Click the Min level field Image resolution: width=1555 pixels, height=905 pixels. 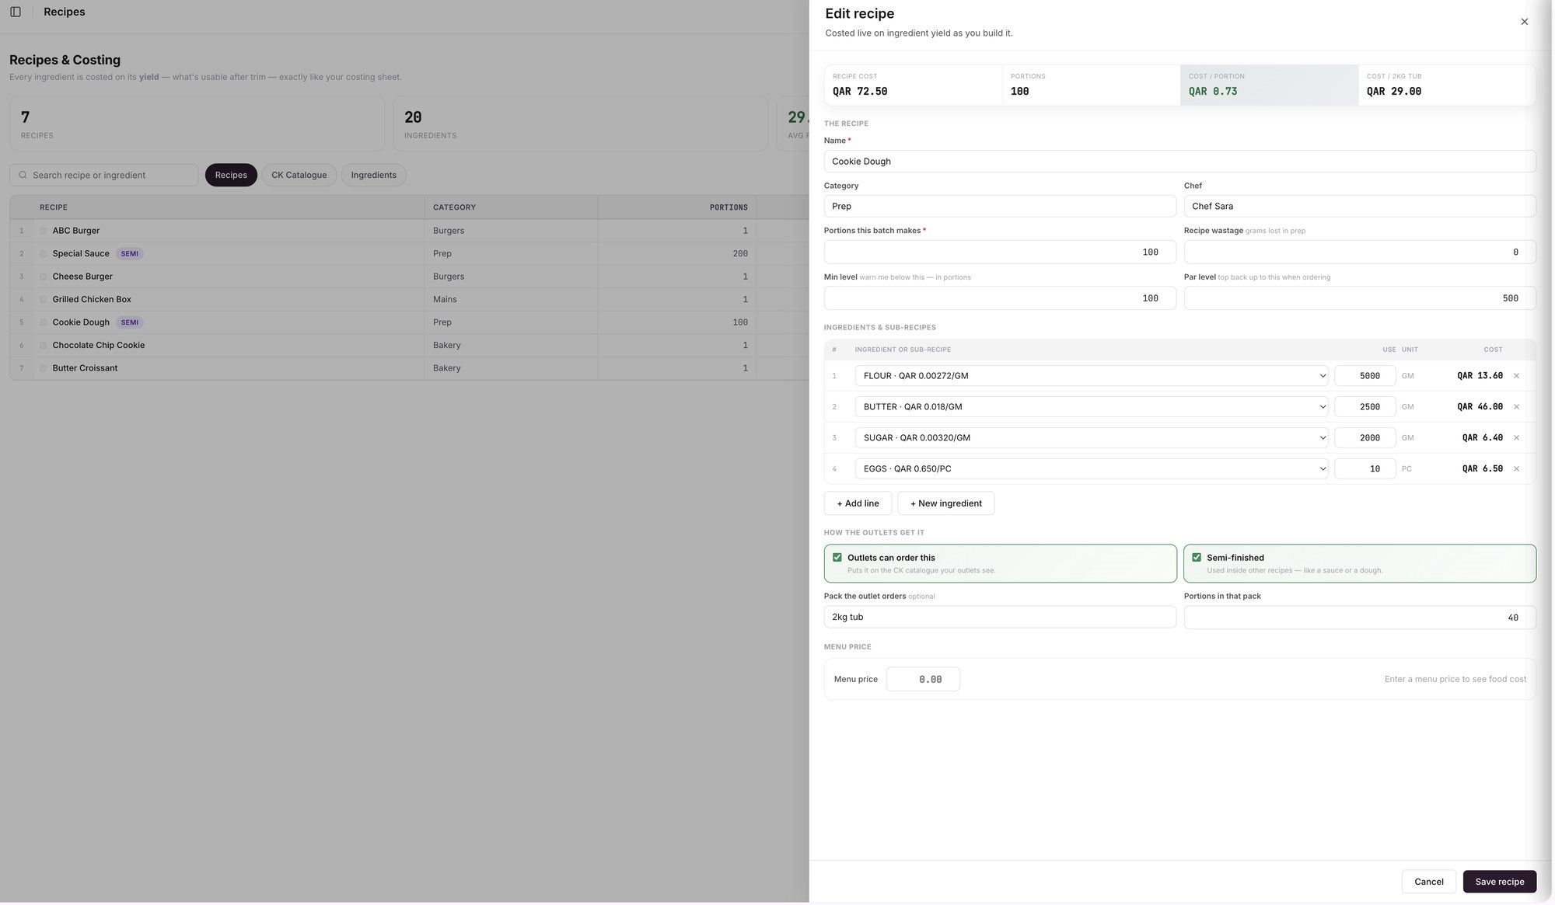(1000, 298)
